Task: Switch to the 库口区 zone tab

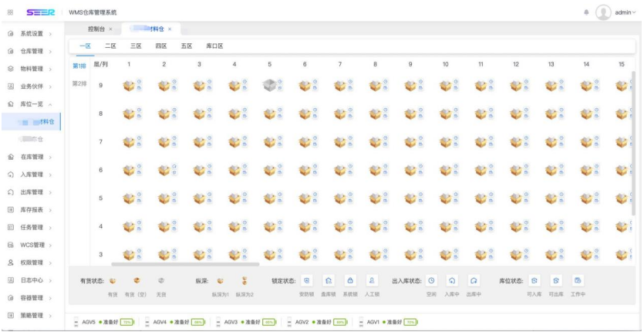Action: (x=214, y=46)
